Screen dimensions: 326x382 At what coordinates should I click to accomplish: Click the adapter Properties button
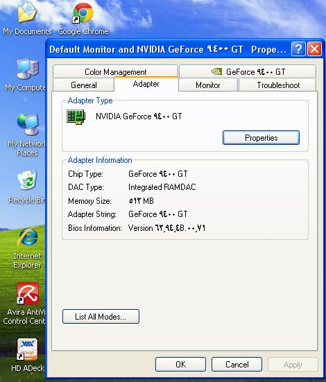click(x=261, y=138)
